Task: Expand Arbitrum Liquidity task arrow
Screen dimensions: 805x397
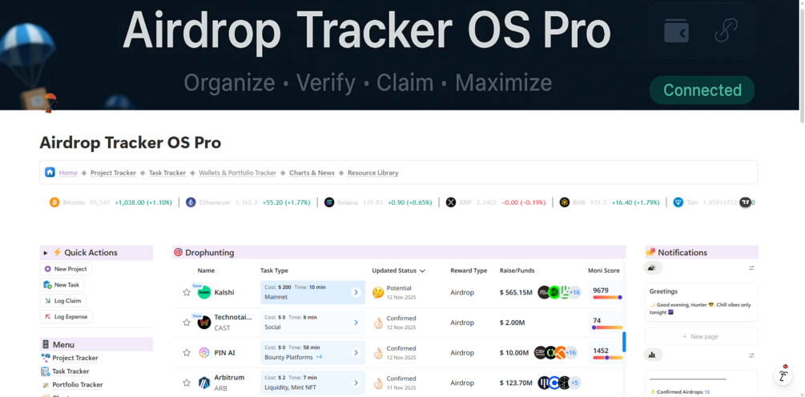Action: point(356,383)
